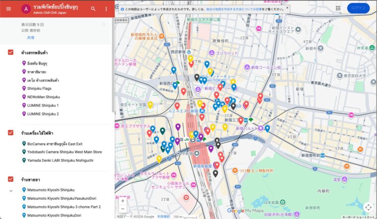Click the map location control at bottom right
377x219 pixels.
click(x=368, y=207)
